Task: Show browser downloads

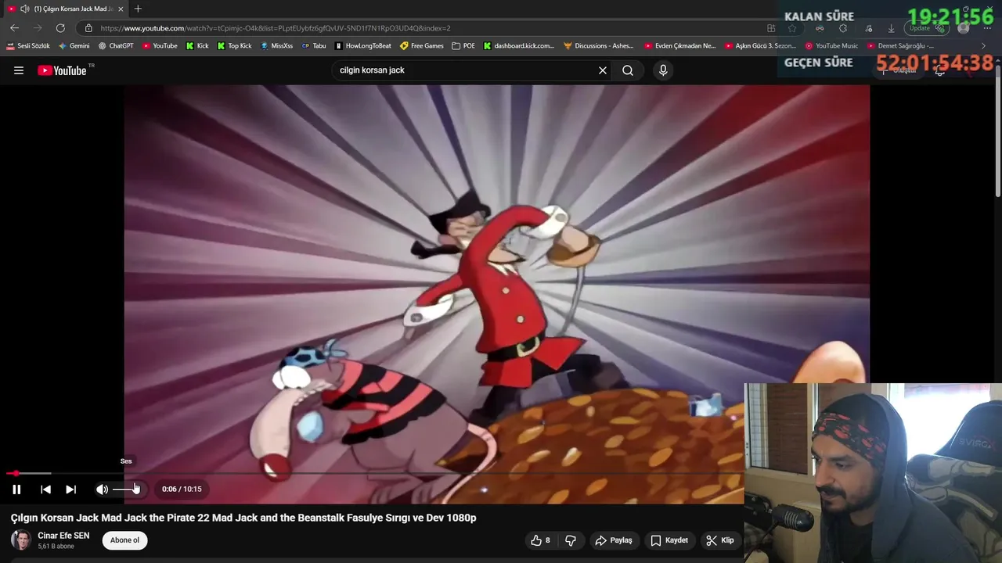Action: pos(891,28)
